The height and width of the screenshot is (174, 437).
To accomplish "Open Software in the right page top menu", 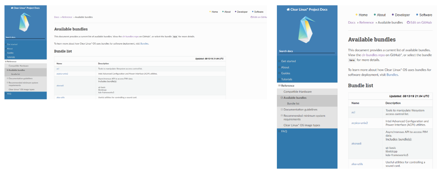I will pos(426,15).
